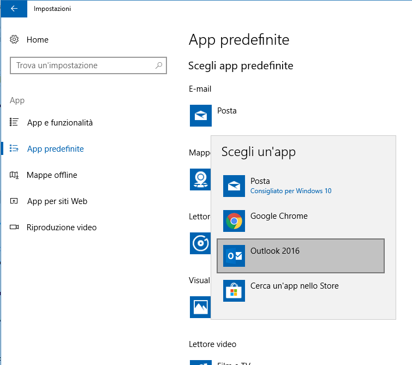Click the Home gear icon
This screenshot has height=365, width=412.
[15, 40]
